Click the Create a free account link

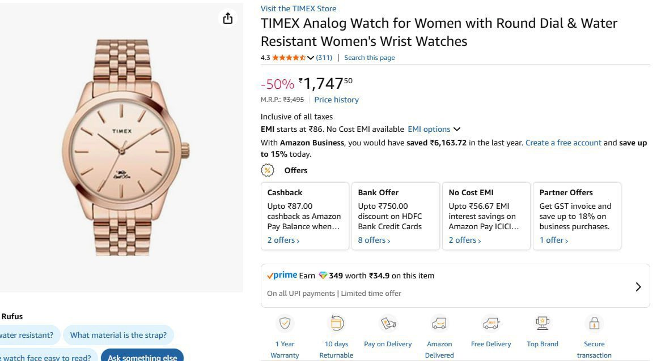[563, 143]
